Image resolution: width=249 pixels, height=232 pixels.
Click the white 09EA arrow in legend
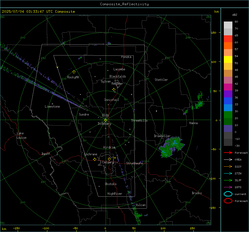(228, 160)
